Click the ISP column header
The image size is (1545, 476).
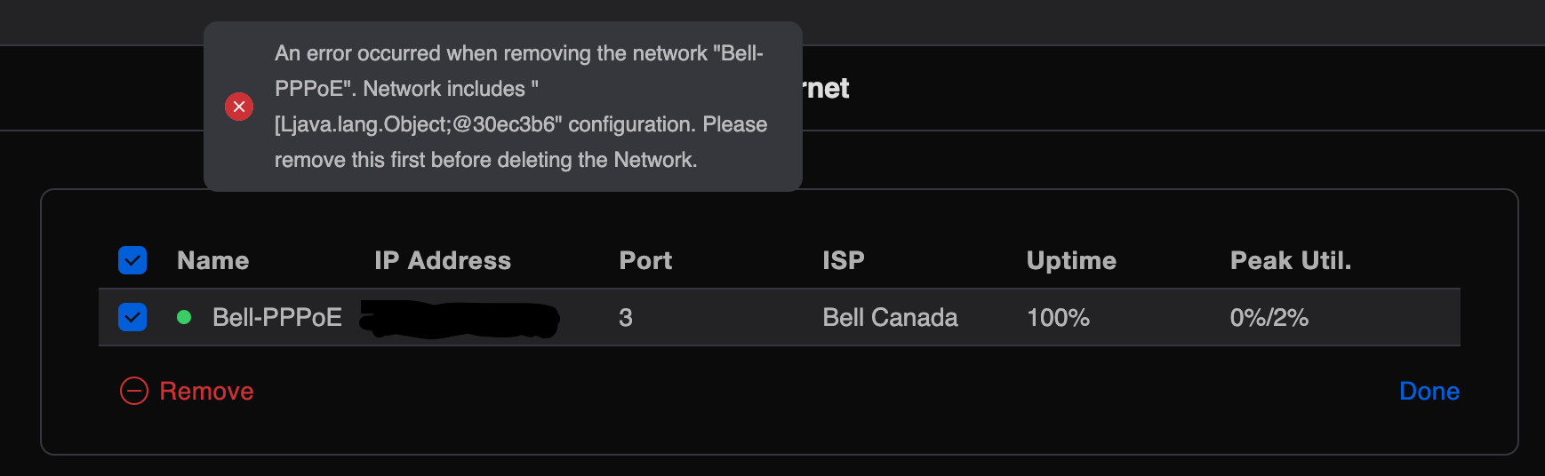pos(843,260)
